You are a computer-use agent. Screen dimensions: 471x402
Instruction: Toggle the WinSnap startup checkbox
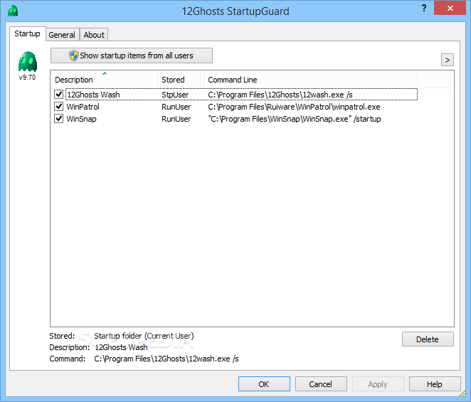click(x=58, y=118)
